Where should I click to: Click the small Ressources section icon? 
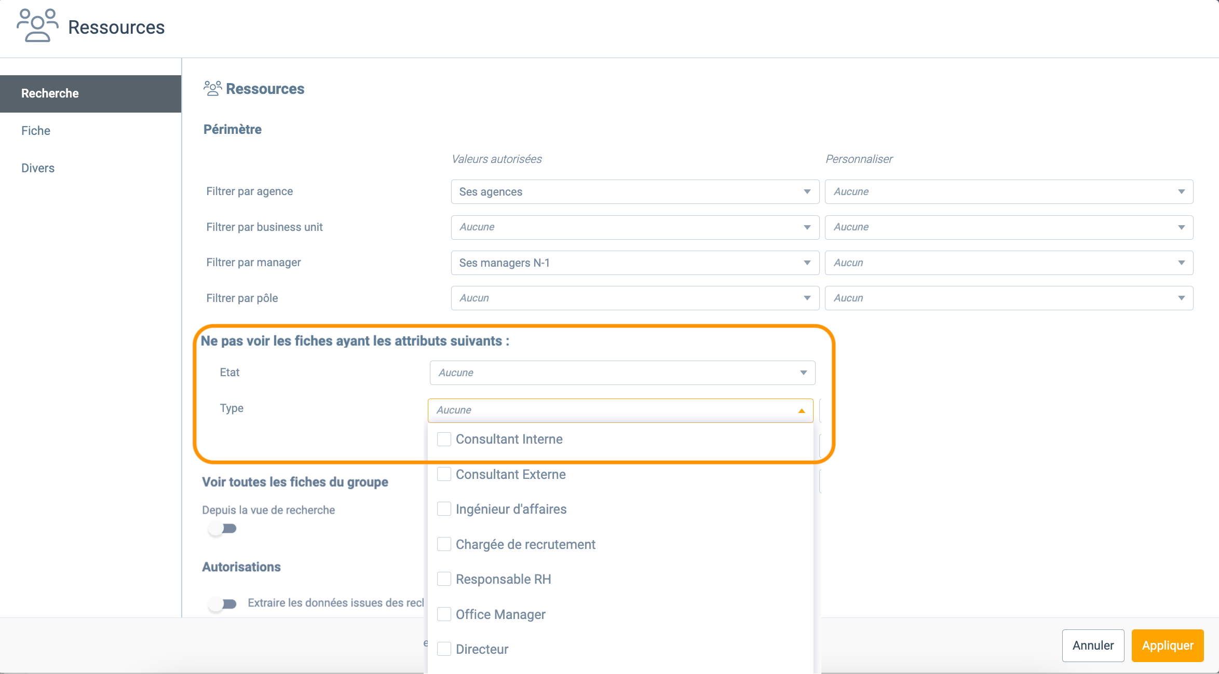pyautogui.click(x=212, y=89)
